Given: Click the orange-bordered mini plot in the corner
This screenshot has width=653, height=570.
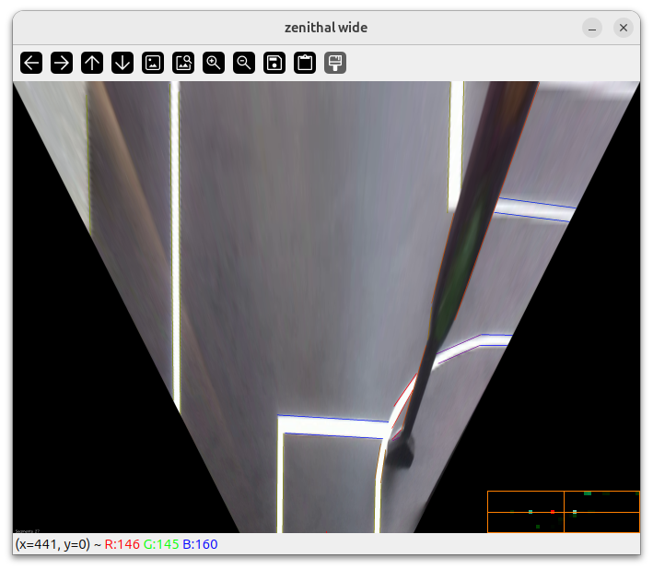Looking at the screenshot, I should pos(563,512).
